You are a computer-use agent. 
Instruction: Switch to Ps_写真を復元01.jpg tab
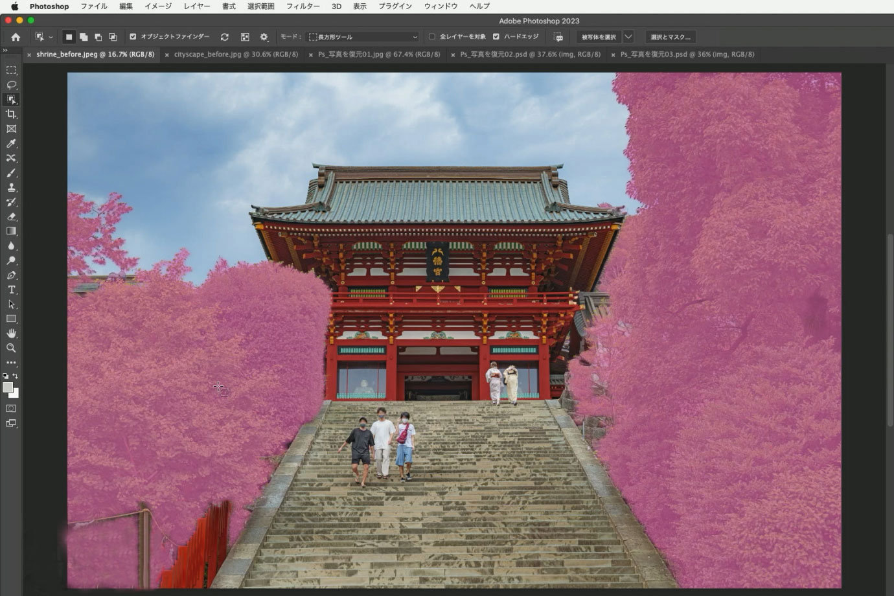coord(379,54)
